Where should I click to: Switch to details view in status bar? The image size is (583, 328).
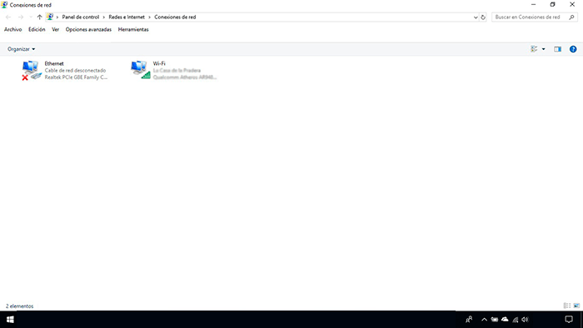pos(567,306)
